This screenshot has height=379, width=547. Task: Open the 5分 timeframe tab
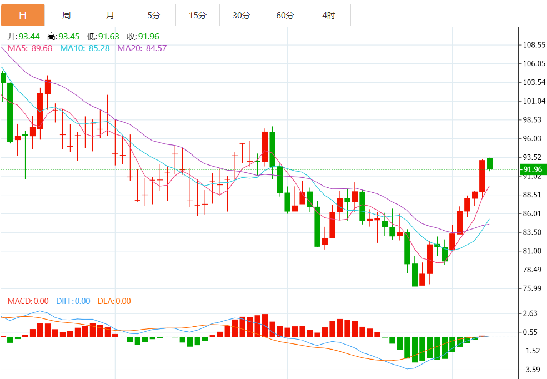coord(154,16)
